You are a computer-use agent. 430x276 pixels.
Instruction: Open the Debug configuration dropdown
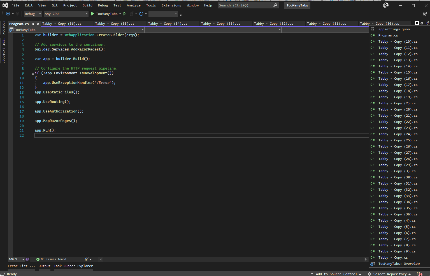tap(32, 14)
